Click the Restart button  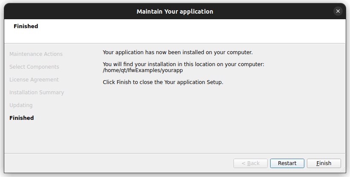click(x=287, y=163)
